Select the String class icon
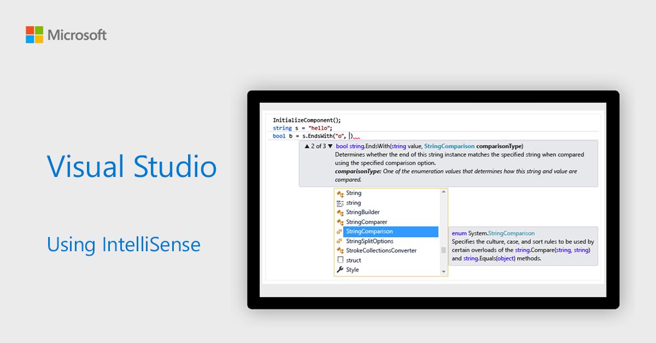656x343 pixels. 340,192
